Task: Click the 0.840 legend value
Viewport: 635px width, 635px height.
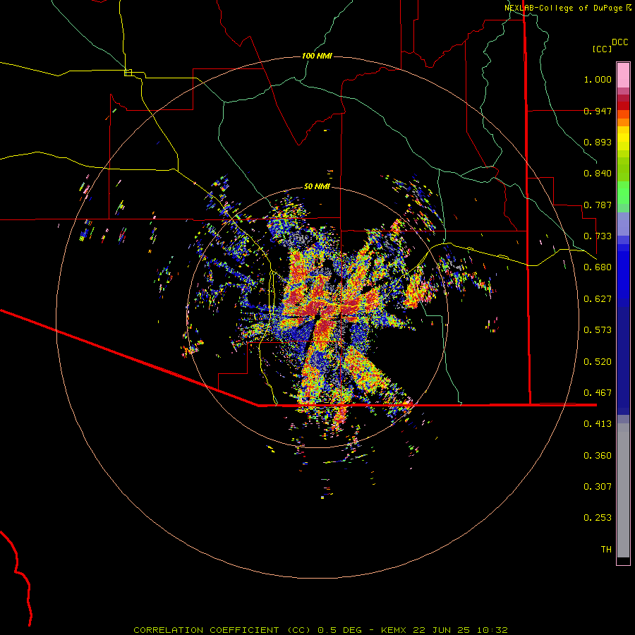Action: 598,174
